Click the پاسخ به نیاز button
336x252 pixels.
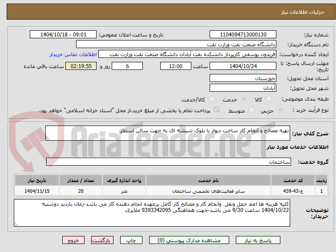click(258, 240)
